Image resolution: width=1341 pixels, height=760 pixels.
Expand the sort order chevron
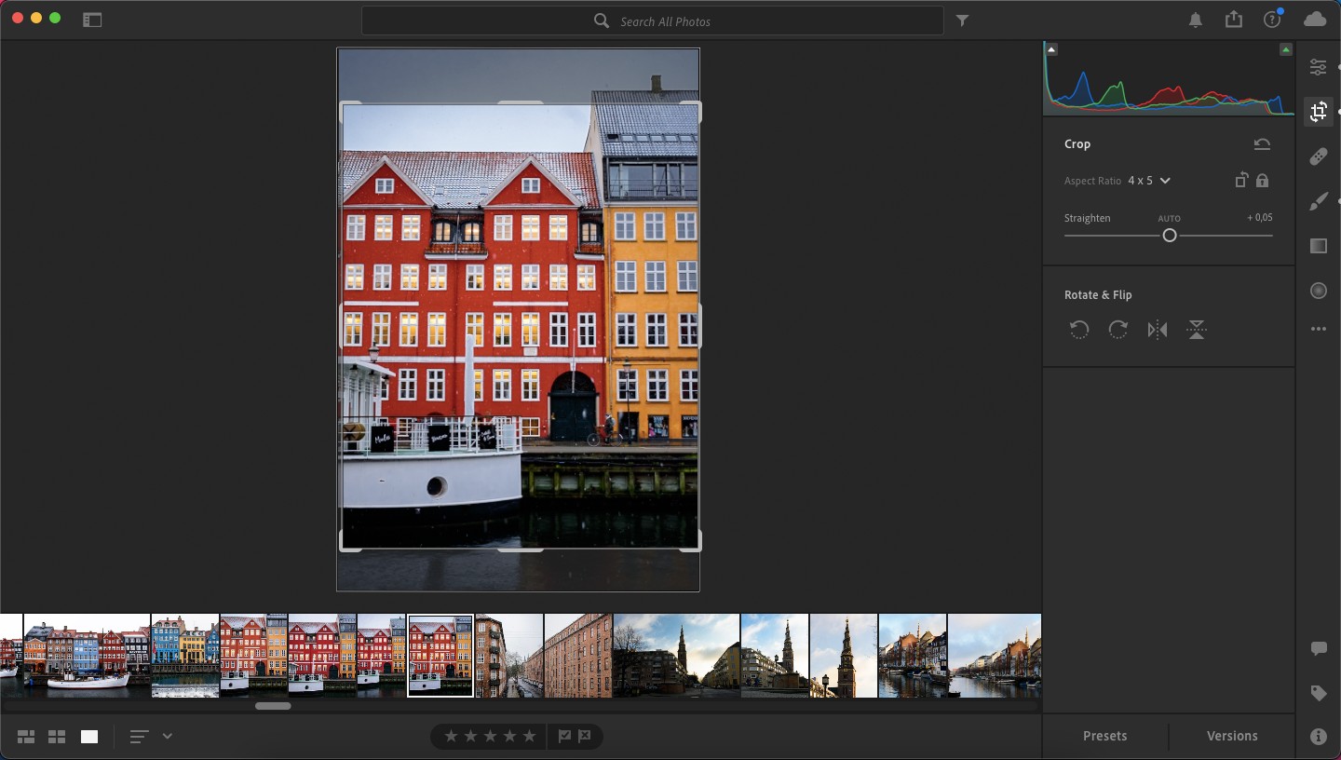coord(168,736)
